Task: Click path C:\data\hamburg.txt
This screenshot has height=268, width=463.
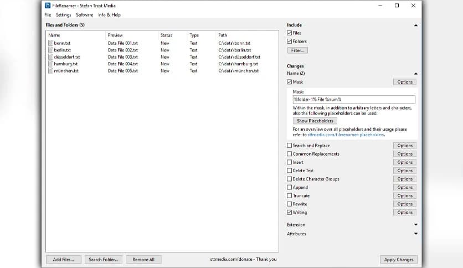Action: click(238, 64)
